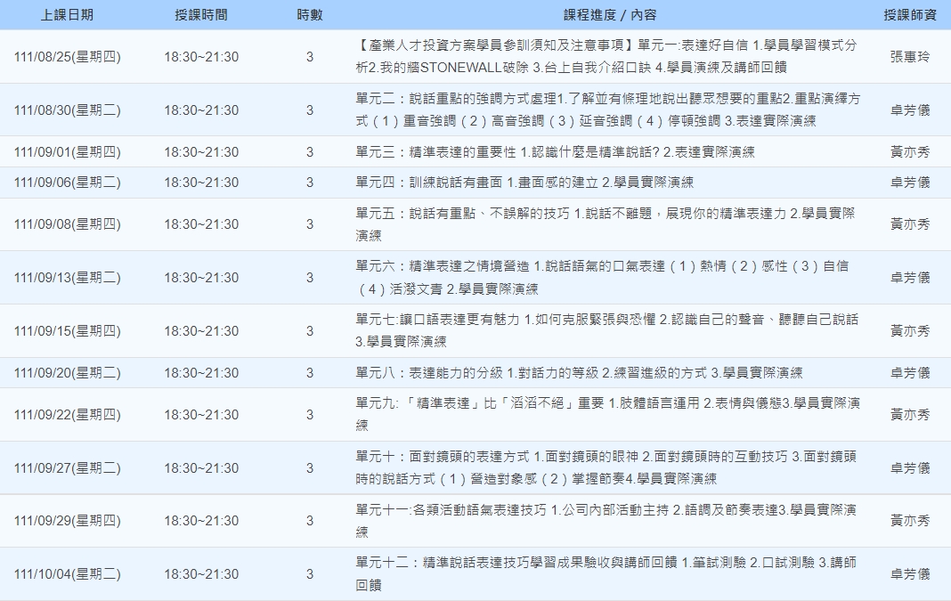Select the 111/09/20(星期二) date cell
The image size is (951, 601).
click(67, 373)
